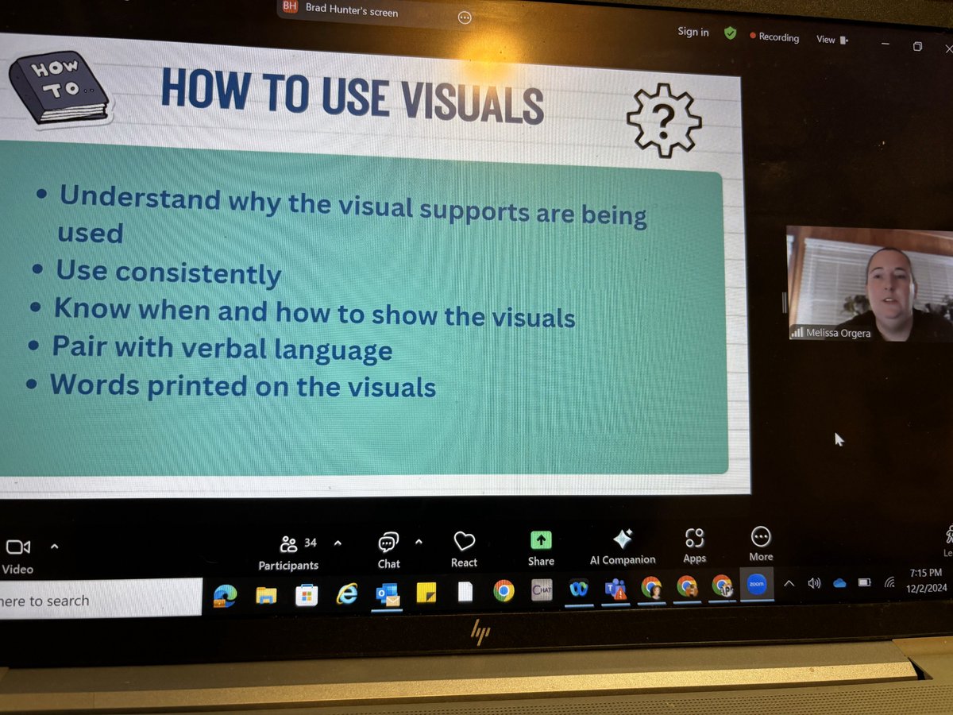Open the React heart menu

pos(464,550)
